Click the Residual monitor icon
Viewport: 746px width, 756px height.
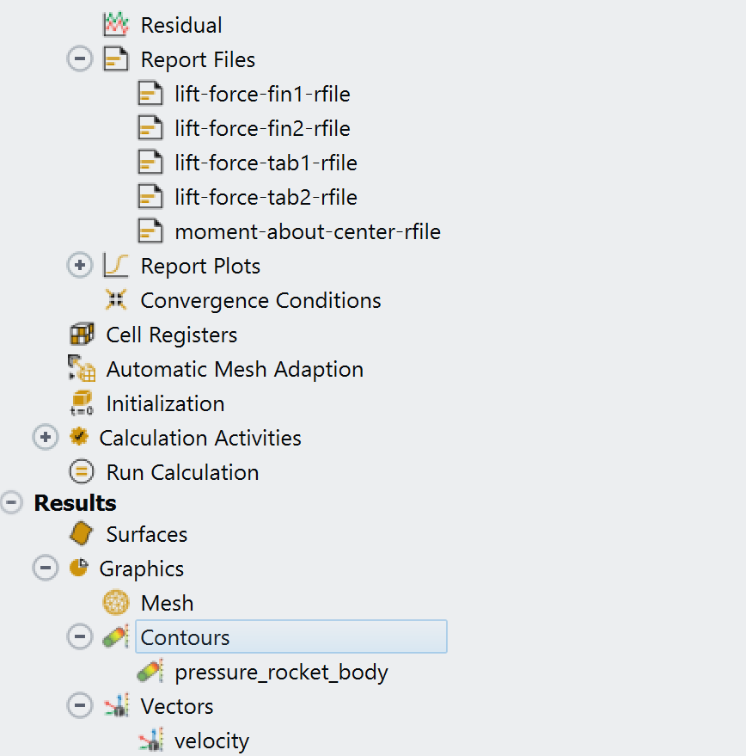pos(115,25)
